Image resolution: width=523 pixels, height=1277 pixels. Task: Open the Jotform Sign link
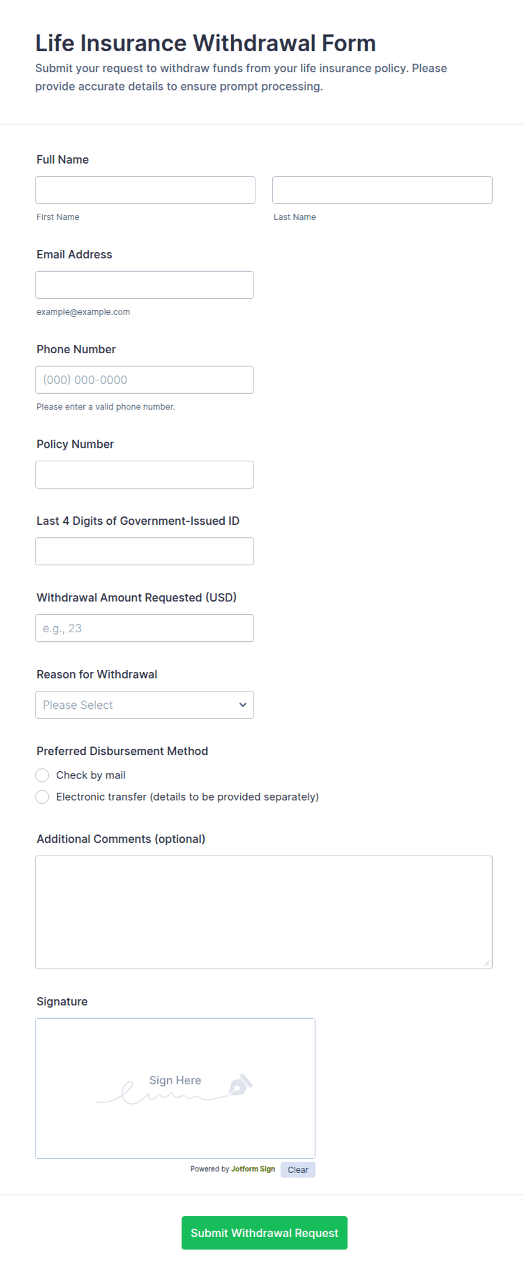(253, 1168)
